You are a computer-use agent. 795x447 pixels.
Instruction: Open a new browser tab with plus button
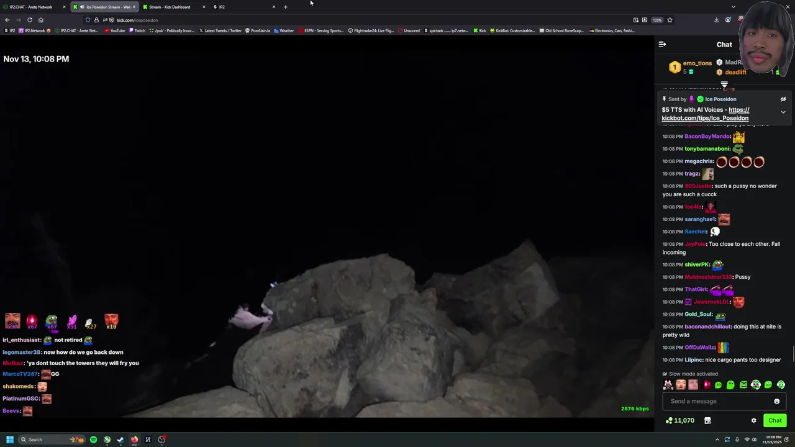pyautogui.click(x=285, y=7)
